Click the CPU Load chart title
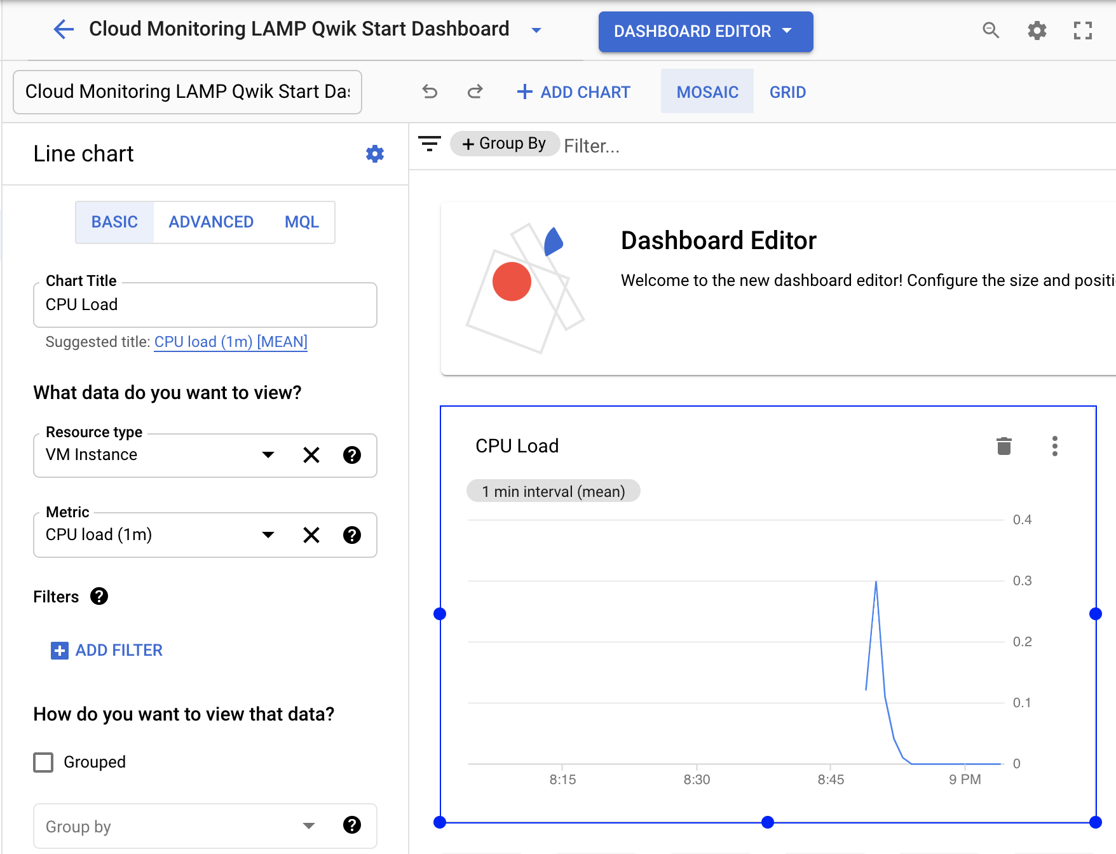The image size is (1116, 854). [517, 446]
